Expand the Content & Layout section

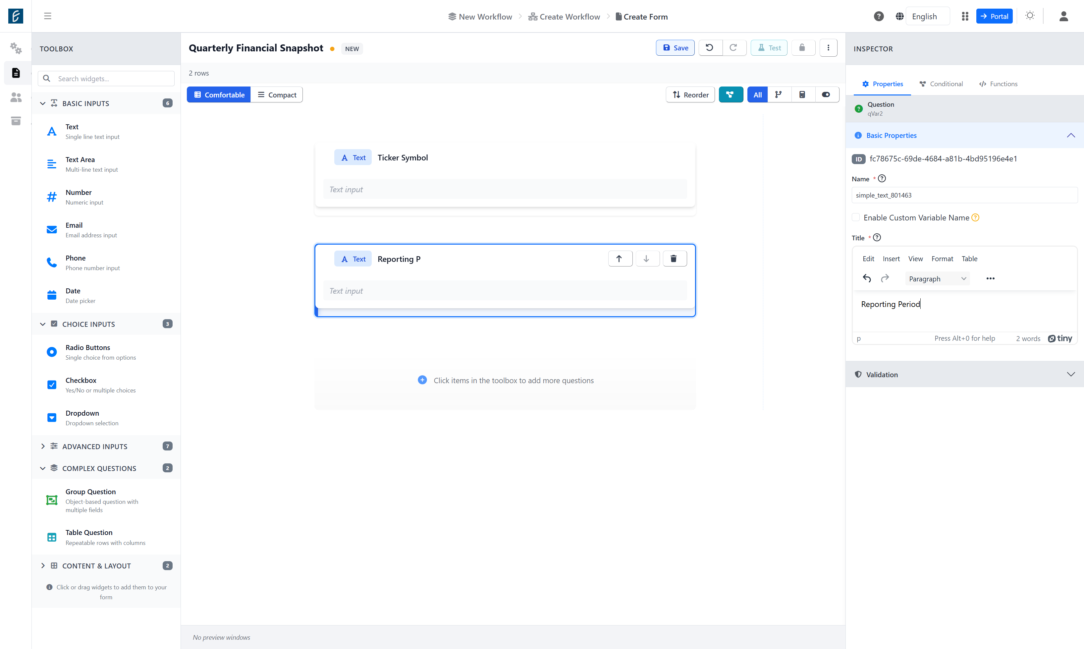click(106, 565)
